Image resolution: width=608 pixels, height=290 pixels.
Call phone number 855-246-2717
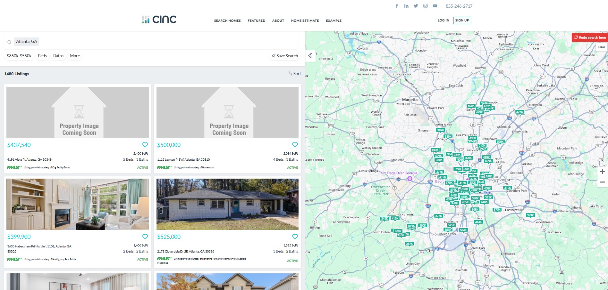point(459,6)
